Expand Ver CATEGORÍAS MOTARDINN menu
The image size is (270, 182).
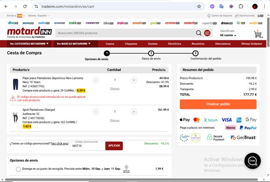coord(29,44)
